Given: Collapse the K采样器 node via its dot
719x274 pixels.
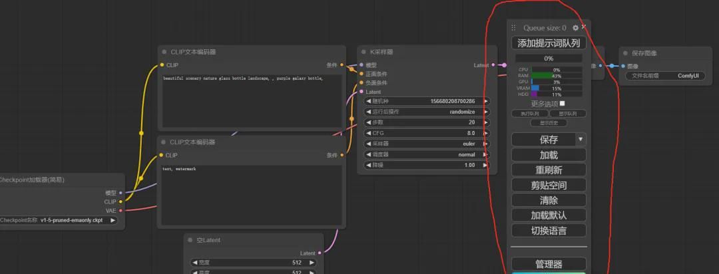Looking at the screenshot, I should click(363, 52).
